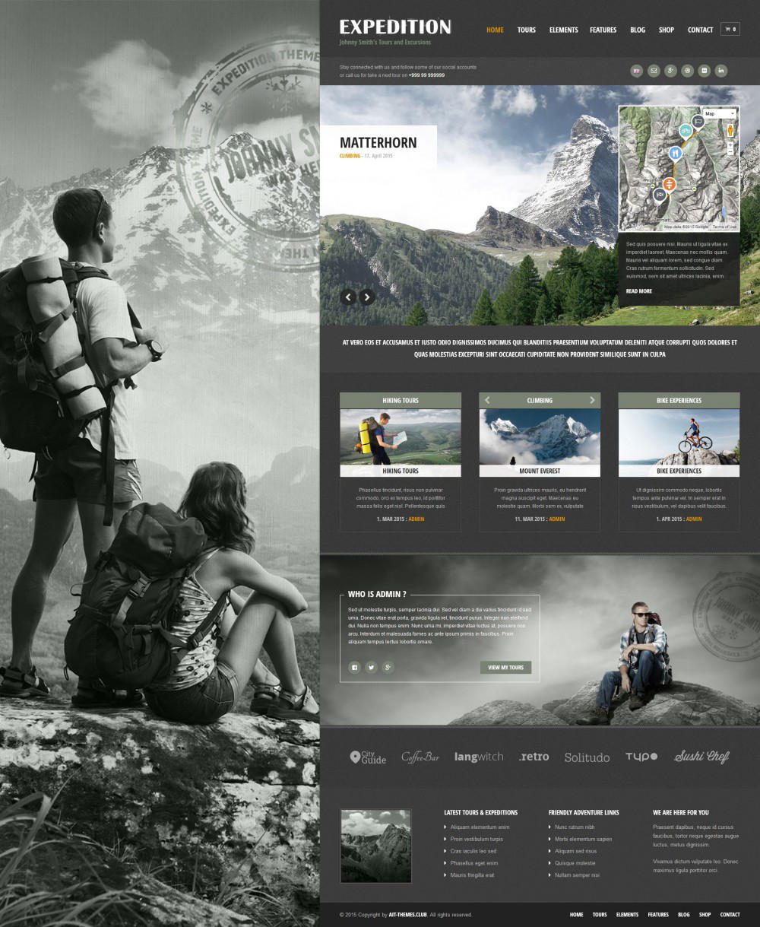The height and width of the screenshot is (927, 760).
Task: Open Cras iaculis leo sed footer link
Action: [473, 851]
